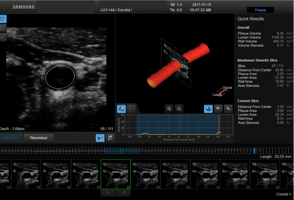Click the LV3-14A / Carotid probe label
Viewport: 294px width, 200px height.
116,10
